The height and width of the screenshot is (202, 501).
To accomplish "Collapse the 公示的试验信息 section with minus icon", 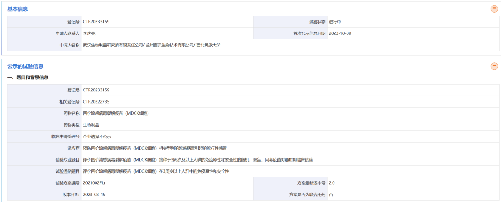I will [x=495, y=66].
